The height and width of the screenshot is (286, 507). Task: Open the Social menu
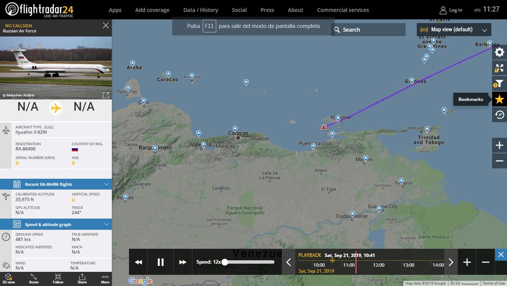point(239,10)
